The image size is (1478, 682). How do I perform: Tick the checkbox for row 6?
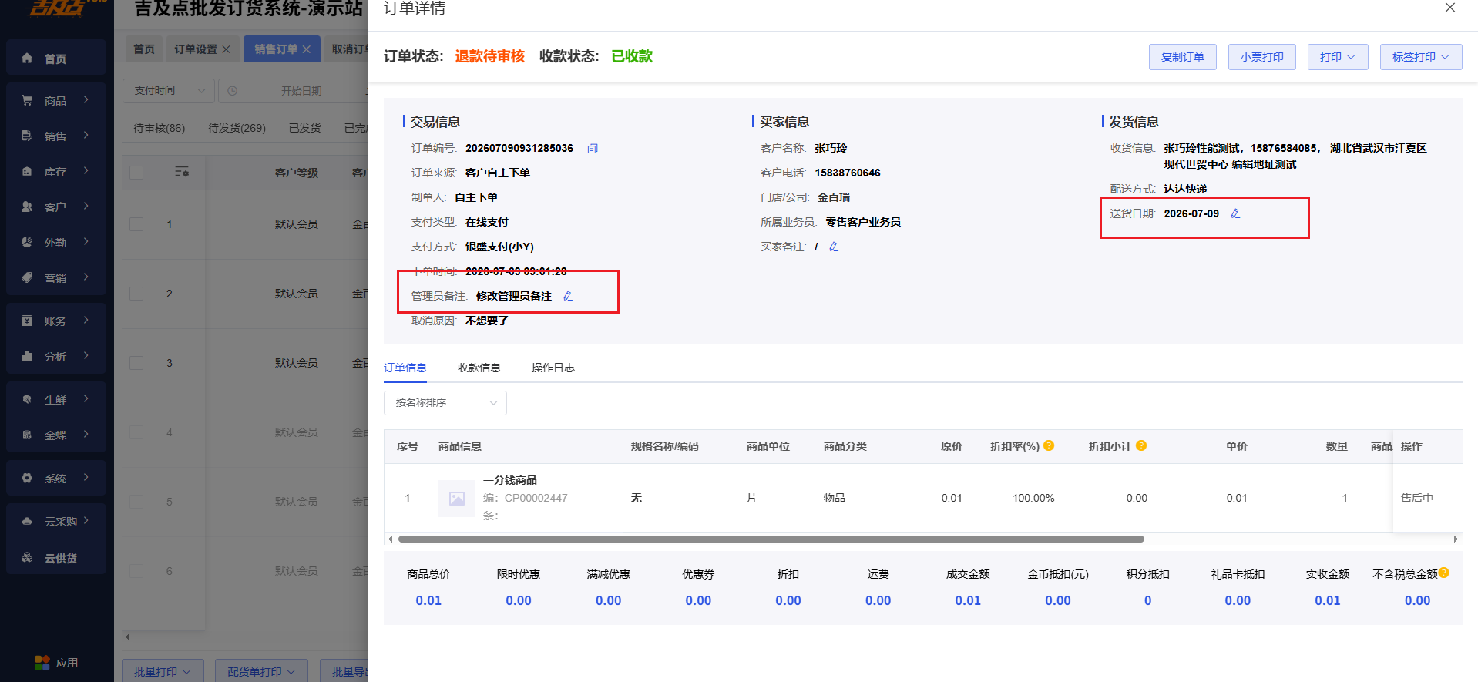136,571
